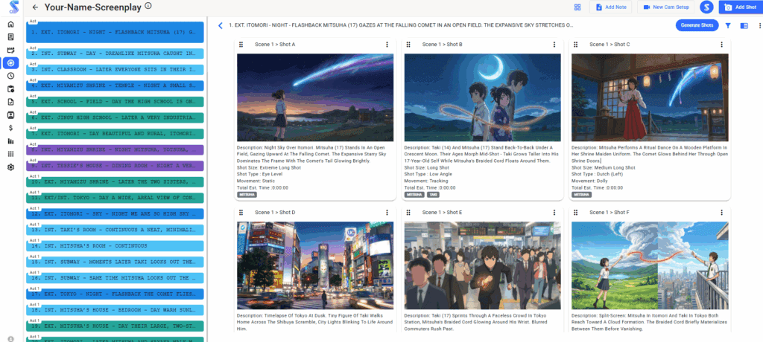Select scene 1 EXT. ITOMORI - NIGHT - FLASHBACK

[115, 32]
